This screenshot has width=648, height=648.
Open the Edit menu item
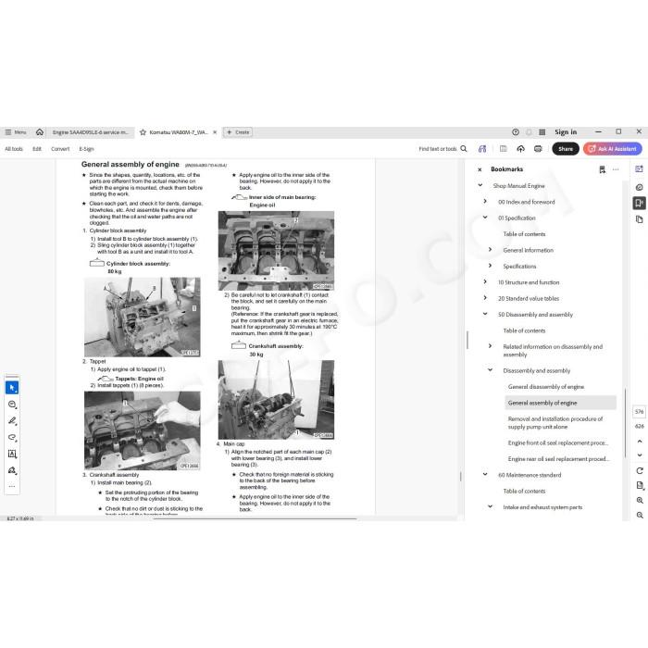pos(37,149)
